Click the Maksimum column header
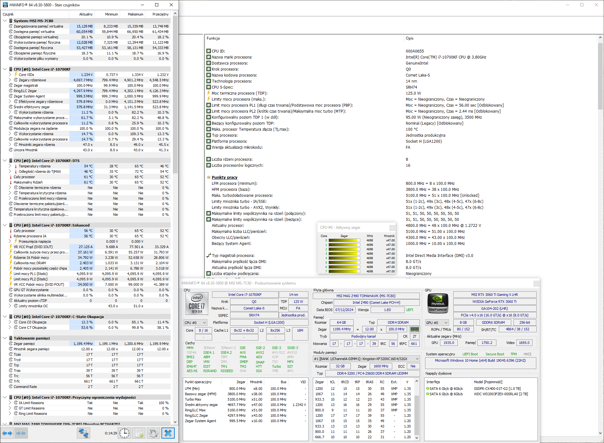The width and height of the screenshot is (604, 443). [135, 14]
